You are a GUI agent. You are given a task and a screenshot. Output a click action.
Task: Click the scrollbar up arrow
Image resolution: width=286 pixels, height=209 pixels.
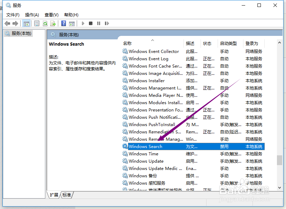(279, 42)
